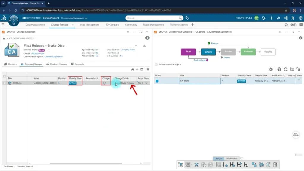Select the Draft state box in lifecycle graph

188,52
